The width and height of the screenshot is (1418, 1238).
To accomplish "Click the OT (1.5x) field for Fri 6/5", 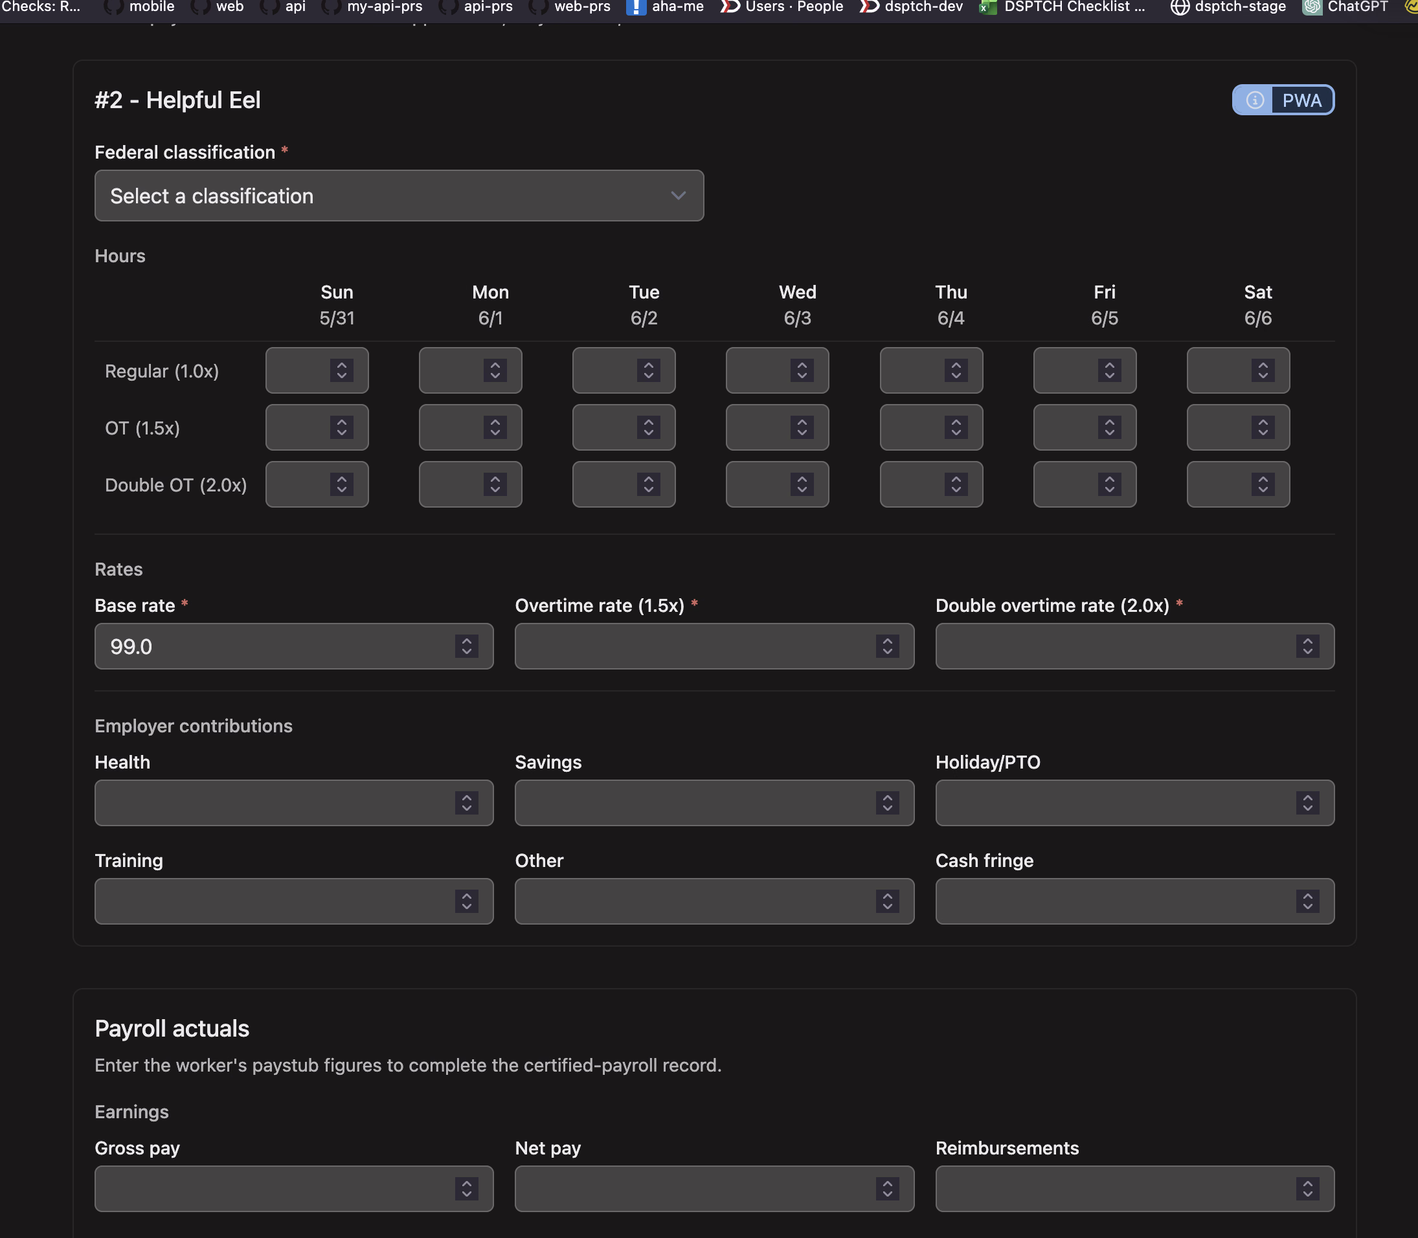I will tap(1085, 427).
